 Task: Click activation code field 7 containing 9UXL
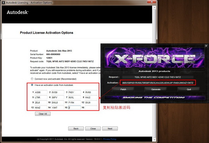[x=74, y=97]
